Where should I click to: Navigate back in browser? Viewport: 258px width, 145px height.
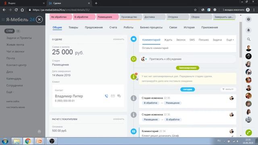coord(4,10)
